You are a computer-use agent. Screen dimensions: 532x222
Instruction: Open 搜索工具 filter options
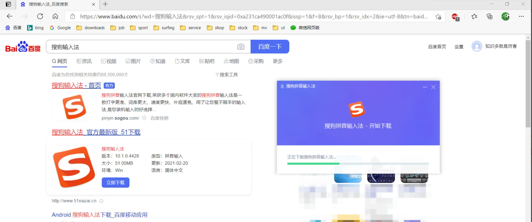pos(227,75)
